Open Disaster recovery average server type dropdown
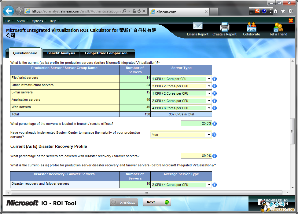This screenshot has width=298, height=214. click(209, 185)
